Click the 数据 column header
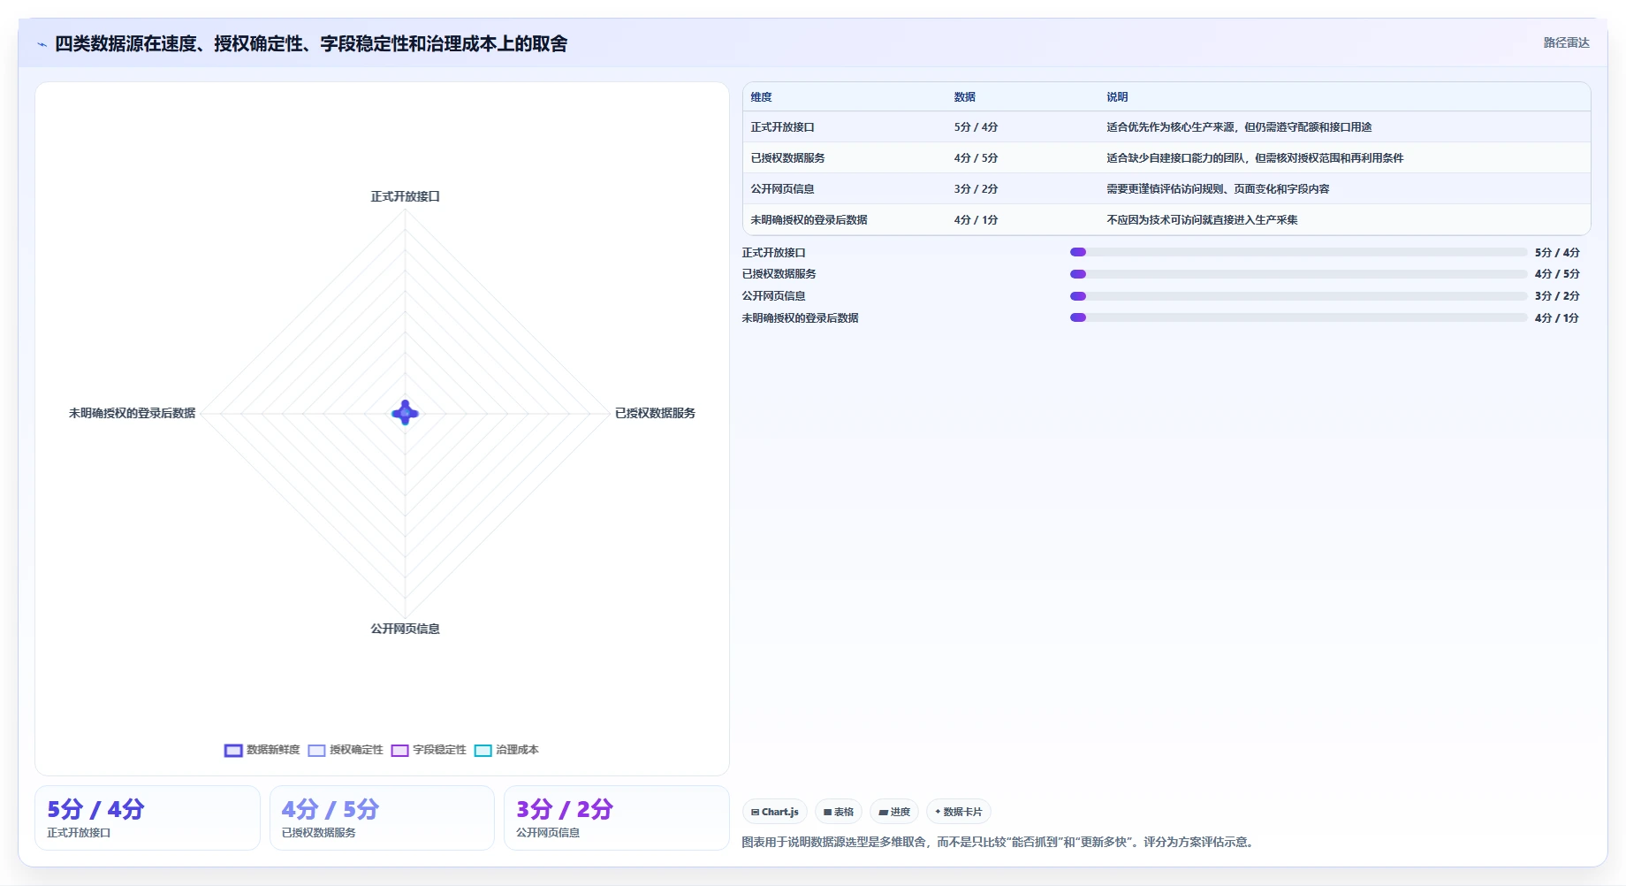This screenshot has width=1626, height=886. (x=964, y=97)
